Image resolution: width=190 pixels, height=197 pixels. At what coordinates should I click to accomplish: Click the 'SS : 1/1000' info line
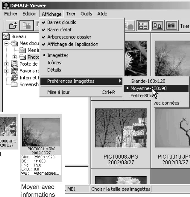coord(33,161)
